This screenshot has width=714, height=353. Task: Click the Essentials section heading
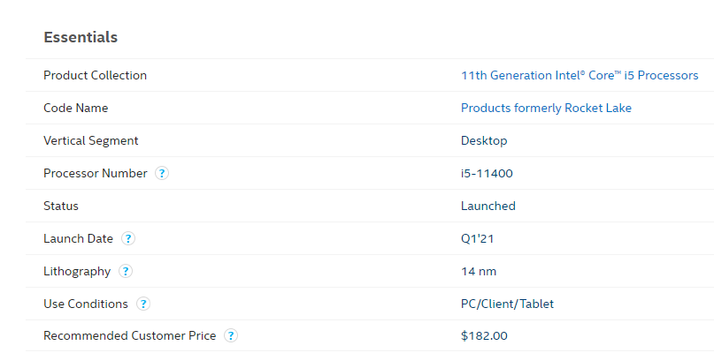tap(81, 37)
